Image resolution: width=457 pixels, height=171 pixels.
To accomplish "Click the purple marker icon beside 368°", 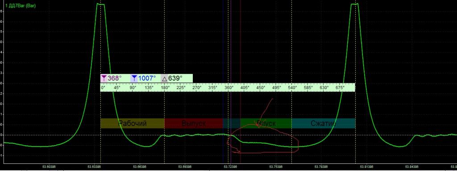I will point(104,78).
